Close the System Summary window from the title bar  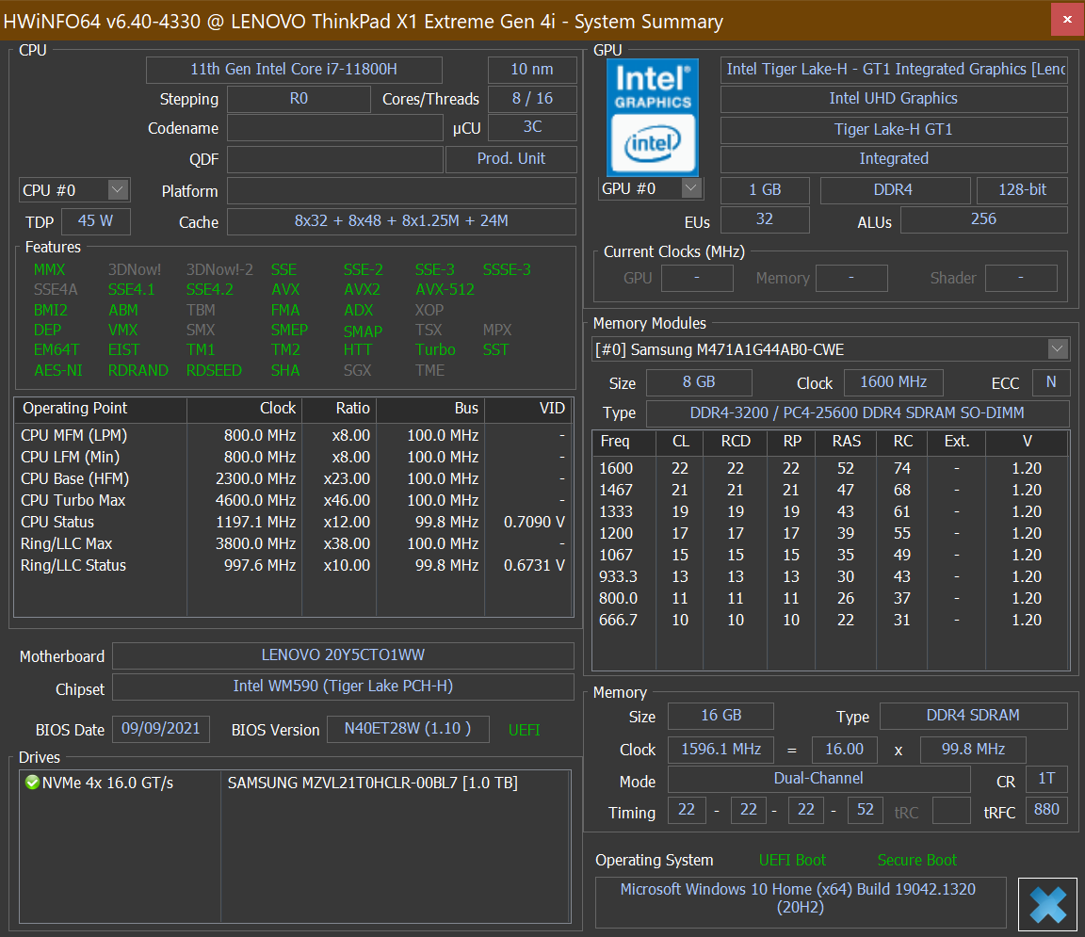pos(1067,21)
